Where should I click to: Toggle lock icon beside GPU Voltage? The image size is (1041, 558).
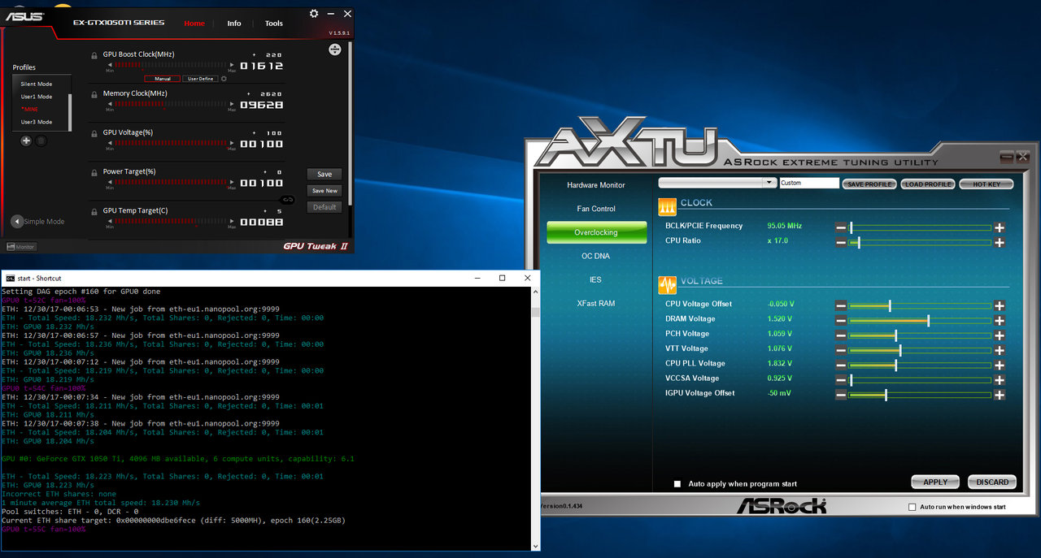[x=94, y=132]
